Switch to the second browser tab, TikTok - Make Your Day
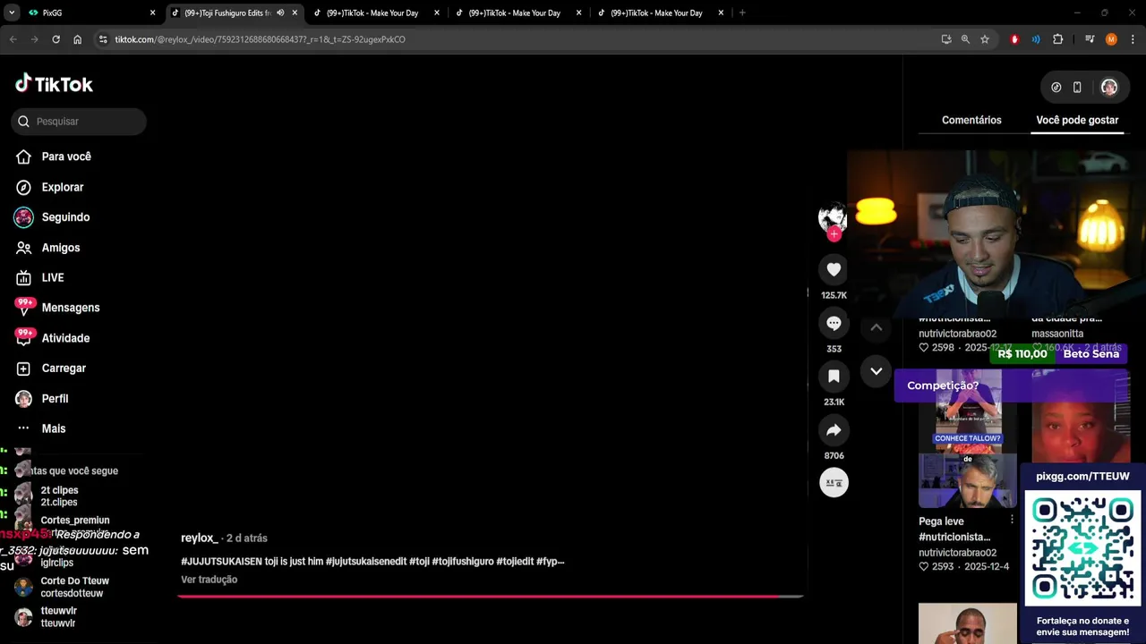 (x=376, y=13)
